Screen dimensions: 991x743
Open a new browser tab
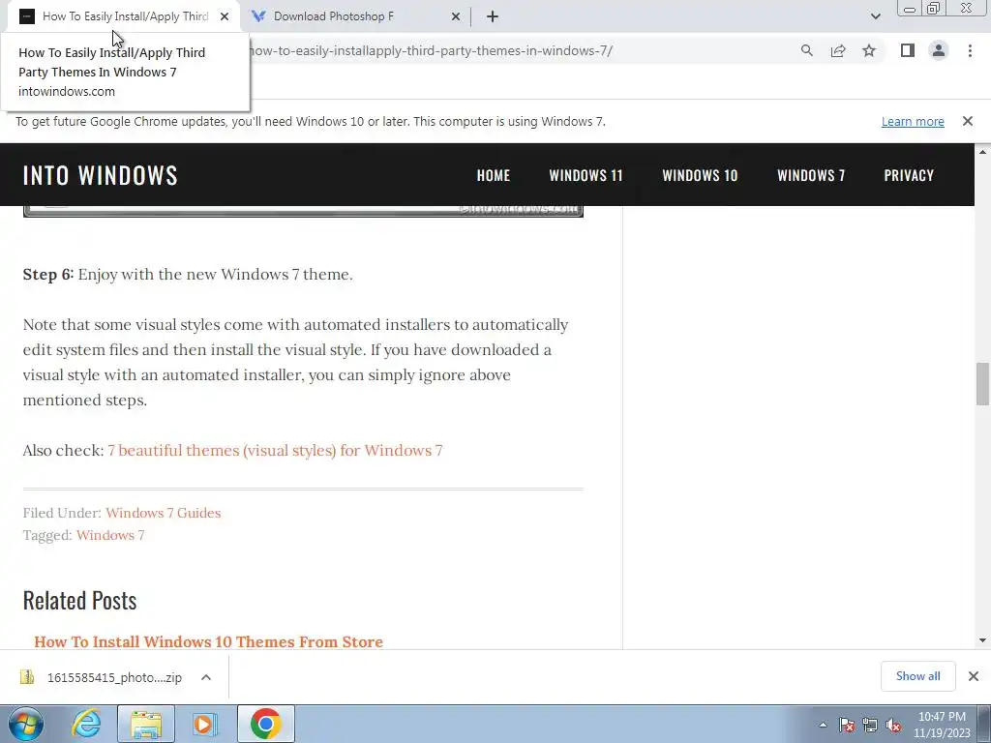[493, 17]
